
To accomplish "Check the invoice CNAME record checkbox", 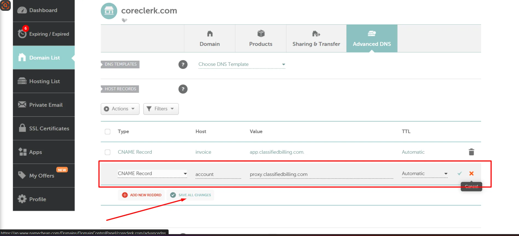I will pyautogui.click(x=107, y=152).
